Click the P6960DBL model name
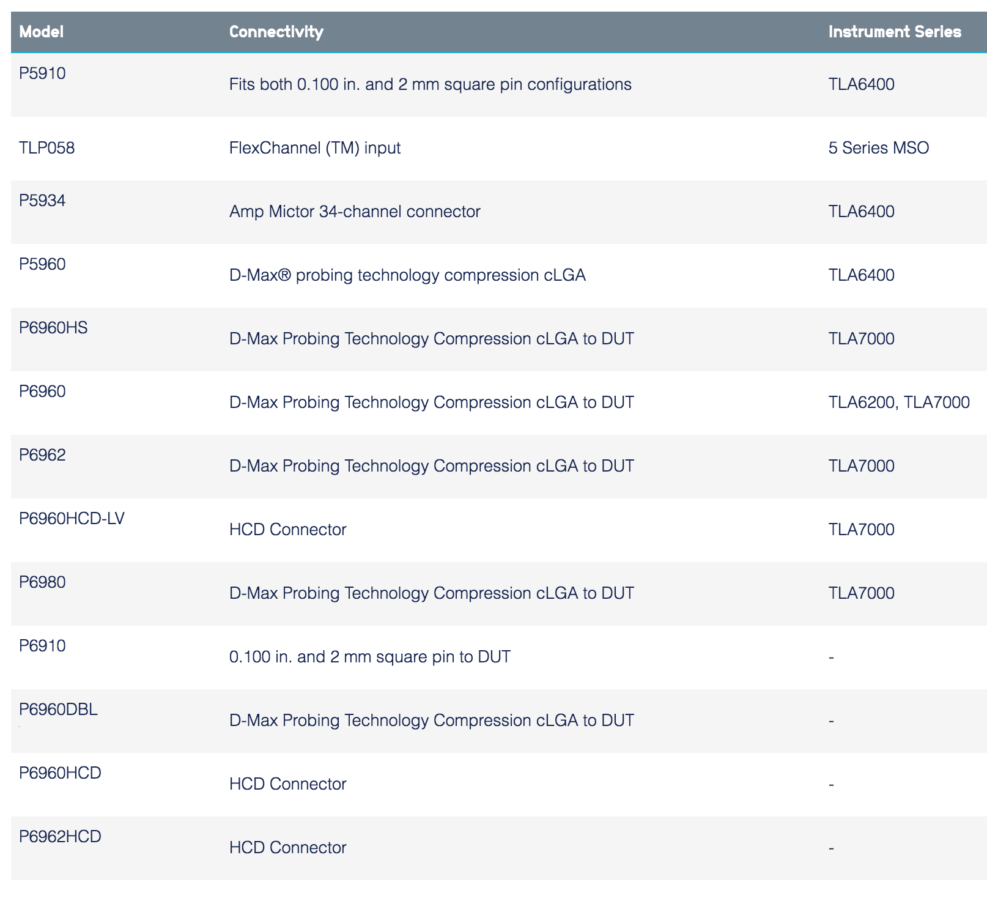 (x=58, y=709)
